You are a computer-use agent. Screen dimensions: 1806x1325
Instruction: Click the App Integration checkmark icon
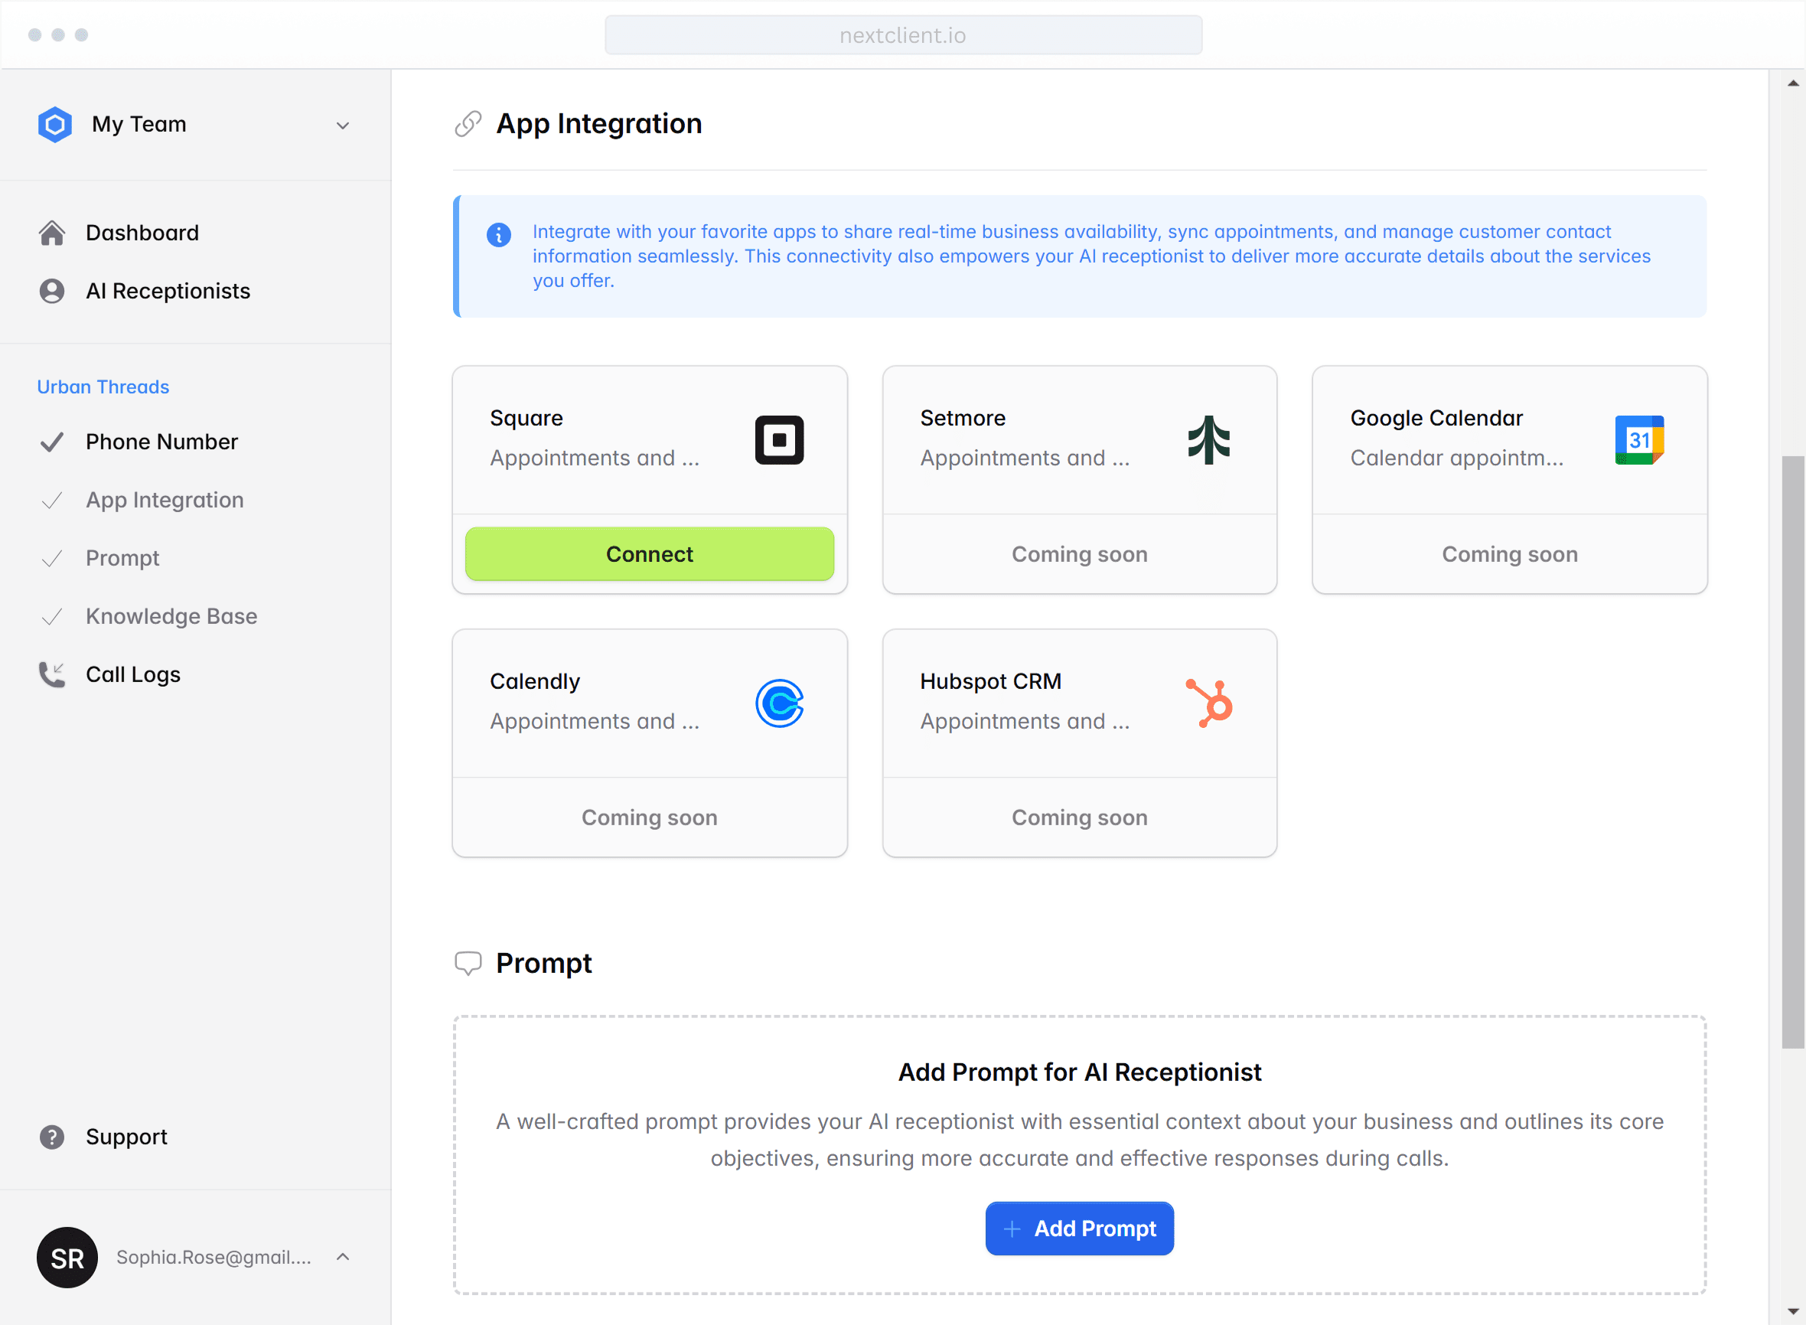(x=52, y=501)
